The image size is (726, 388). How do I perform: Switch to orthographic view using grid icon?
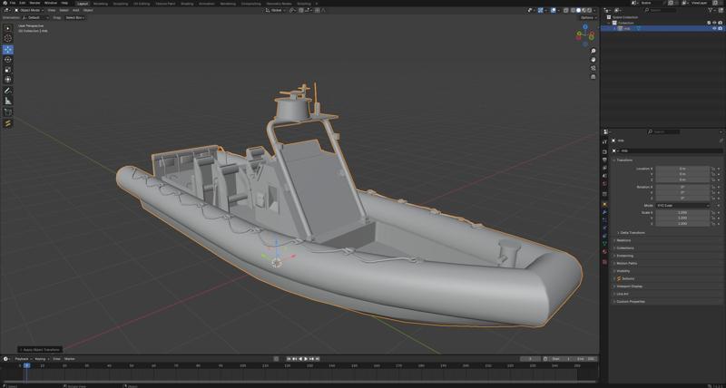(x=594, y=75)
